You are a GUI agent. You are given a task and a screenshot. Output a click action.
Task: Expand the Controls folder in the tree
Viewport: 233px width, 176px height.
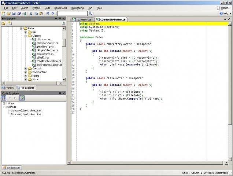[26, 68]
